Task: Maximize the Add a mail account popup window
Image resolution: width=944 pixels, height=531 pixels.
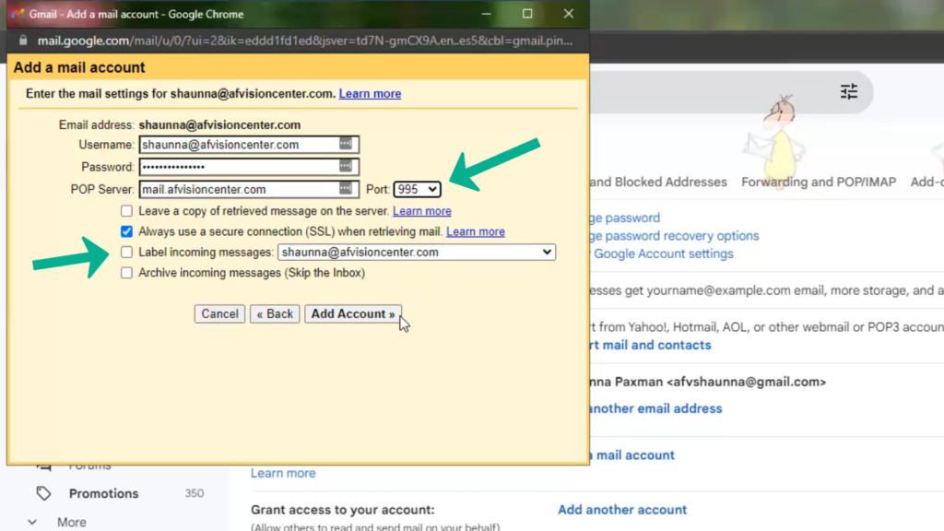Action: pos(527,14)
